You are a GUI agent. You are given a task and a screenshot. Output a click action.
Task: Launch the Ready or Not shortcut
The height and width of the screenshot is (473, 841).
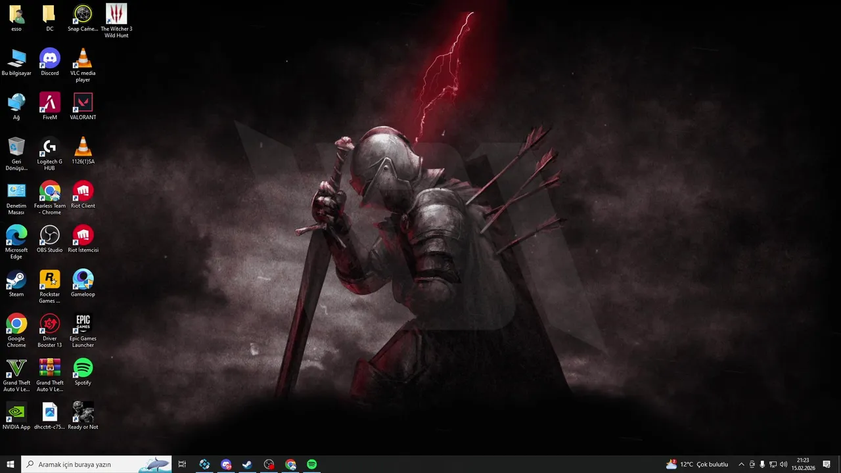click(83, 415)
